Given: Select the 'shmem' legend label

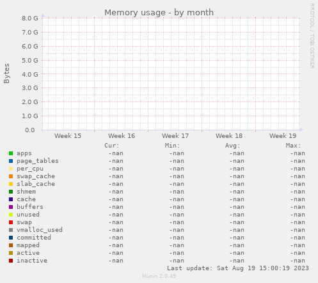Looking at the screenshot, I should [x=26, y=192].
